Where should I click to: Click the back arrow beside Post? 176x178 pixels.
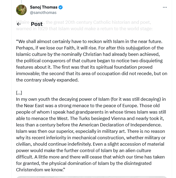(19, 24)
